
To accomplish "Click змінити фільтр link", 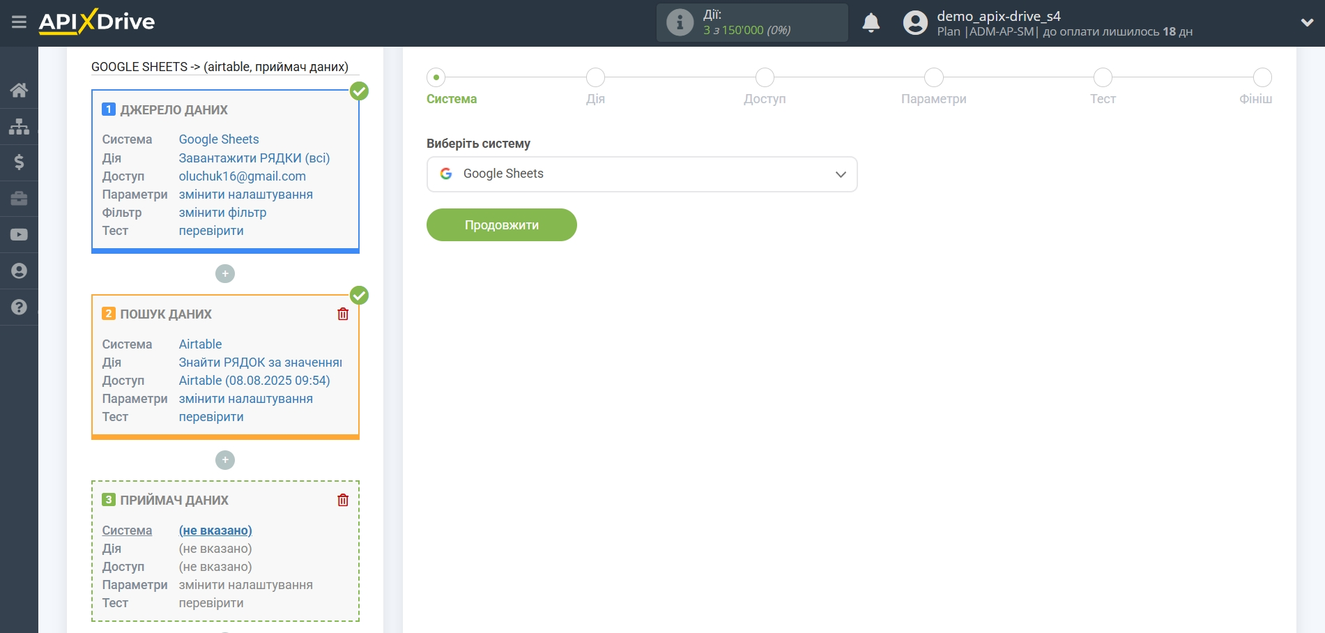I will pos(222,213).
